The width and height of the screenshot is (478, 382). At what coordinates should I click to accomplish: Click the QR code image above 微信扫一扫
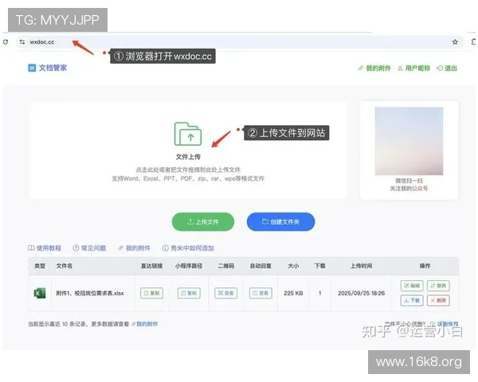click(x=409, y=141)
